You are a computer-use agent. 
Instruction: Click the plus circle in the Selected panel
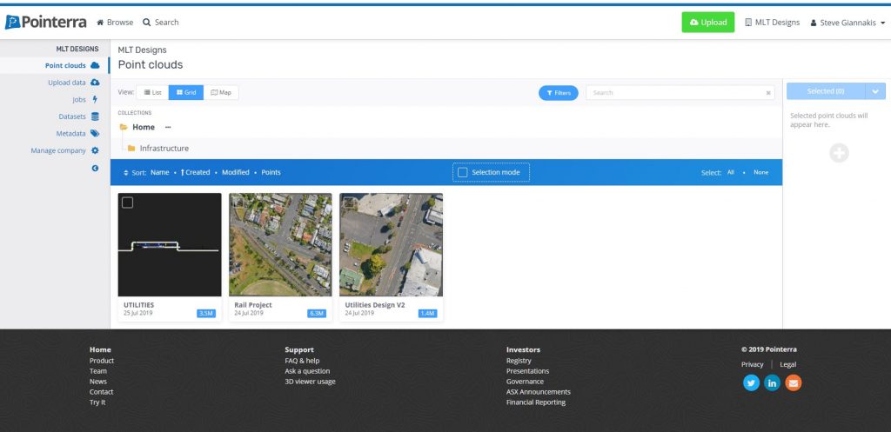(839, 154)
